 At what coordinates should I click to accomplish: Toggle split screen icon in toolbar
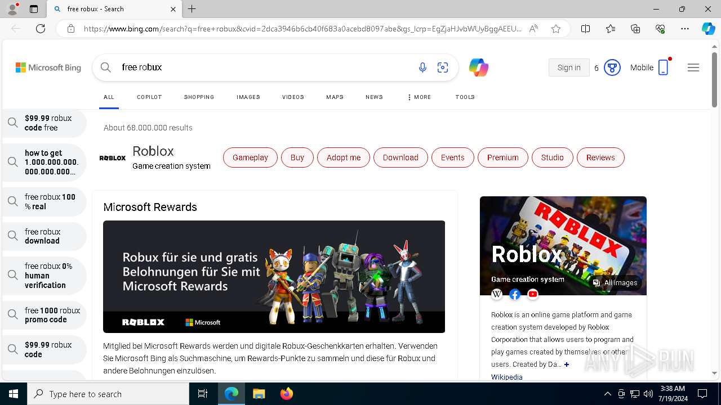pos(585,29)
